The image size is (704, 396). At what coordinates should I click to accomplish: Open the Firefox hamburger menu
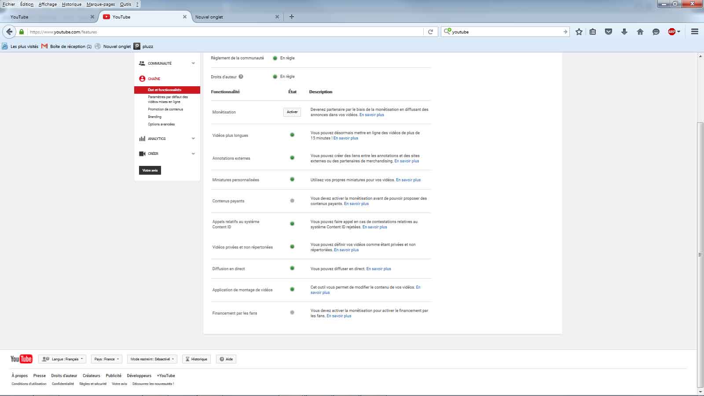[x=695, y=32]
